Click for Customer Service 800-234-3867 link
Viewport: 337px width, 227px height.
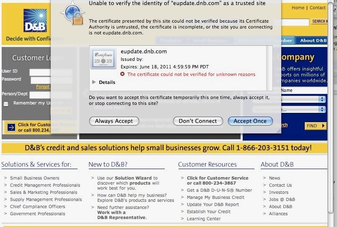tap(218, 180)
